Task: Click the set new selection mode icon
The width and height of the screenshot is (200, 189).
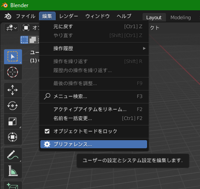Action: pos(24,40)
